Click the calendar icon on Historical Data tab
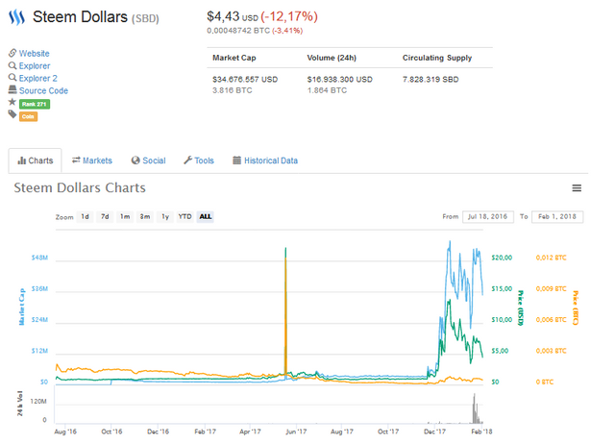The width and height of the screenshot is (615, 444). click(x=237, y=160)
